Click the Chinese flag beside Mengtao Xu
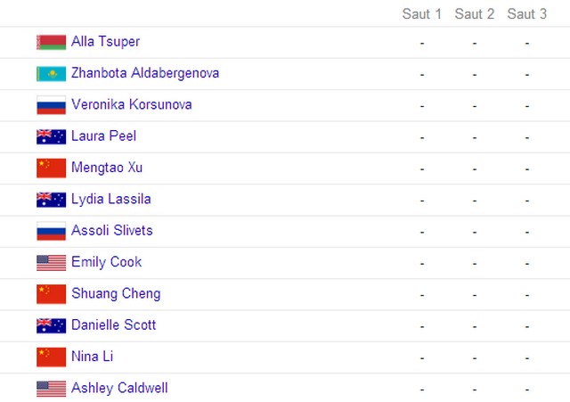Screen dimensions: 570x402 tap(52, 168)
